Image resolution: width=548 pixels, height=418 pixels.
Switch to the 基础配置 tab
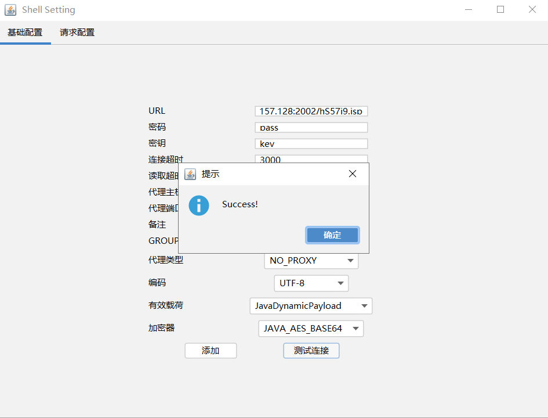[25, 33]
